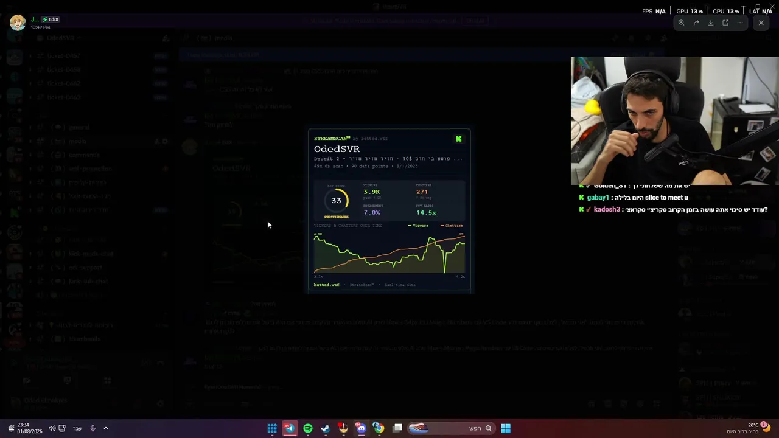The width and height of the screenshot is (779, 438).
Task: Click the Viewers legend entry
Action: (x=418, y=226)
